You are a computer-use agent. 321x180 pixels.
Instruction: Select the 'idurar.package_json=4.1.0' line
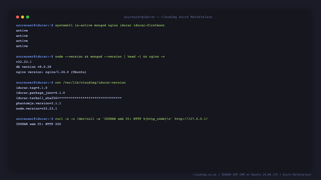tap(40, 93)
